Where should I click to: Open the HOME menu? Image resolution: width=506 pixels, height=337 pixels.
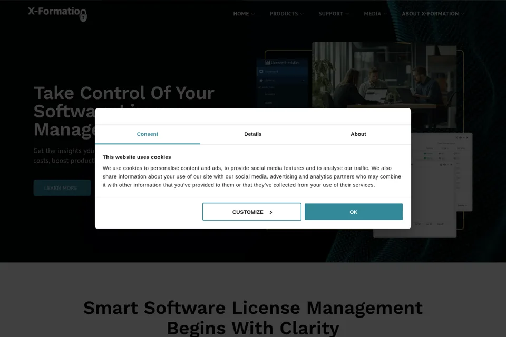coord(241,14)
